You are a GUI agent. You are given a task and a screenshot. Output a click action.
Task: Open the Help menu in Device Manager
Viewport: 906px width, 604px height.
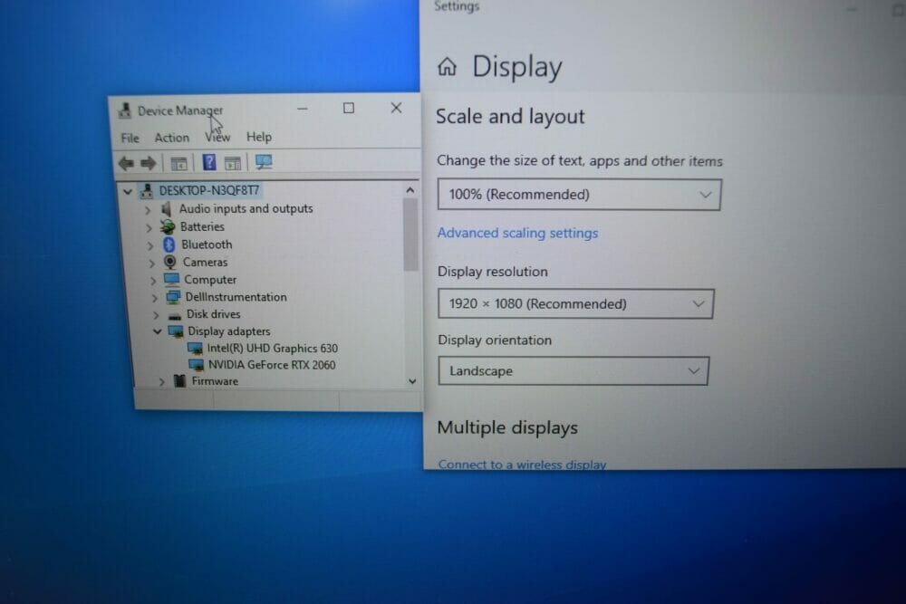click(x=259, y=137)
